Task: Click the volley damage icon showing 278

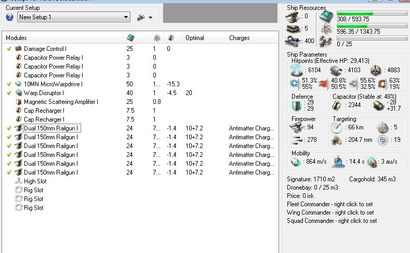Action: 297,140
